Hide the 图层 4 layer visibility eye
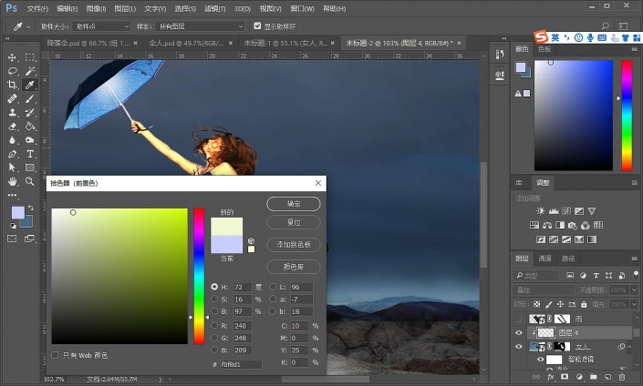Viewport: 643px width, 386px height. click(519, 333)
